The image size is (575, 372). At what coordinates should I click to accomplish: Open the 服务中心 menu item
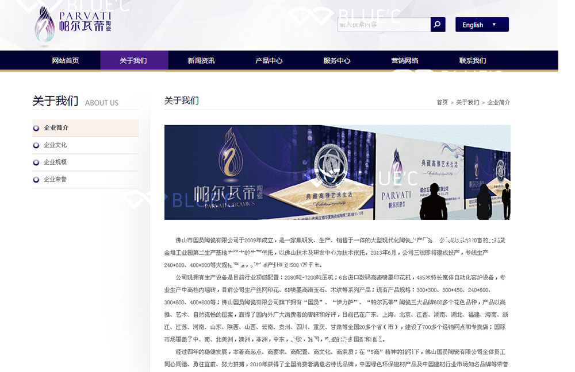coord(336,60)
